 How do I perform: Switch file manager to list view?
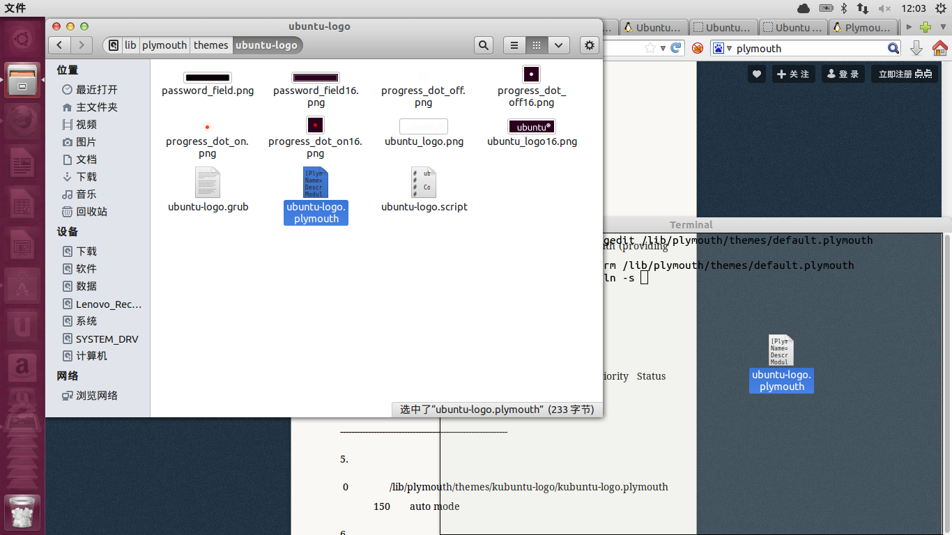click(514, 45)
